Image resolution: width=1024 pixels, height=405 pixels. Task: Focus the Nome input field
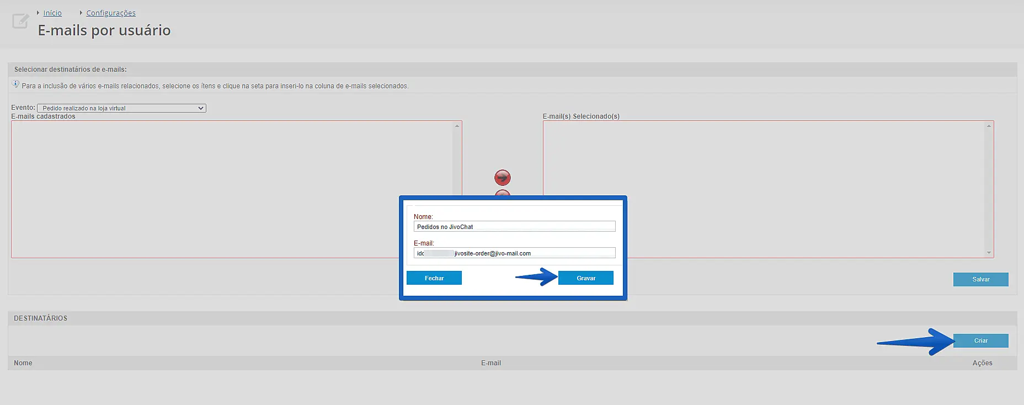click(x=514, y=227)
